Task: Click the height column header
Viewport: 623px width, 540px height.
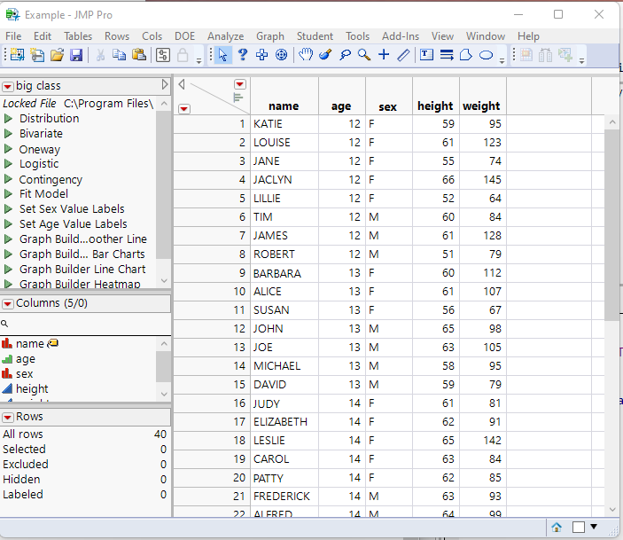Action: [435, 106]
